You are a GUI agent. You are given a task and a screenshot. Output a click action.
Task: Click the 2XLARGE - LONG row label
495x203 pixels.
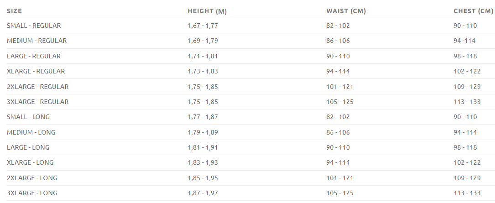32,178
